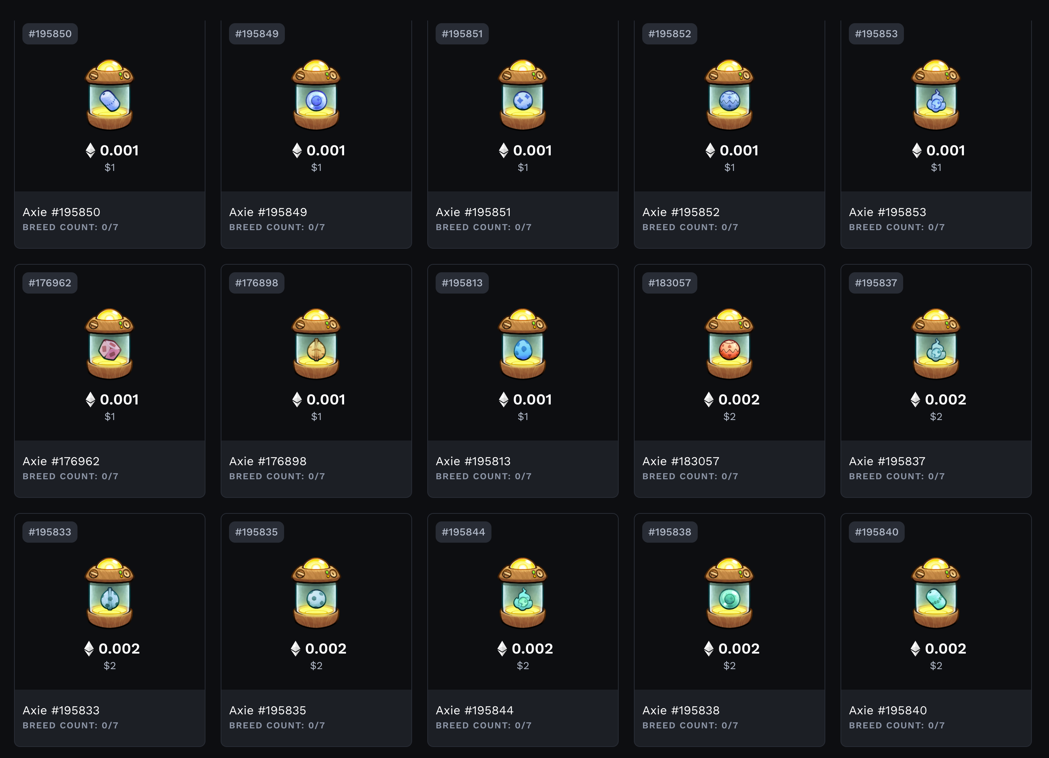Click the 0.002 price of Axie #195844
Screen dimensions: 1049x758
(532, 648)
